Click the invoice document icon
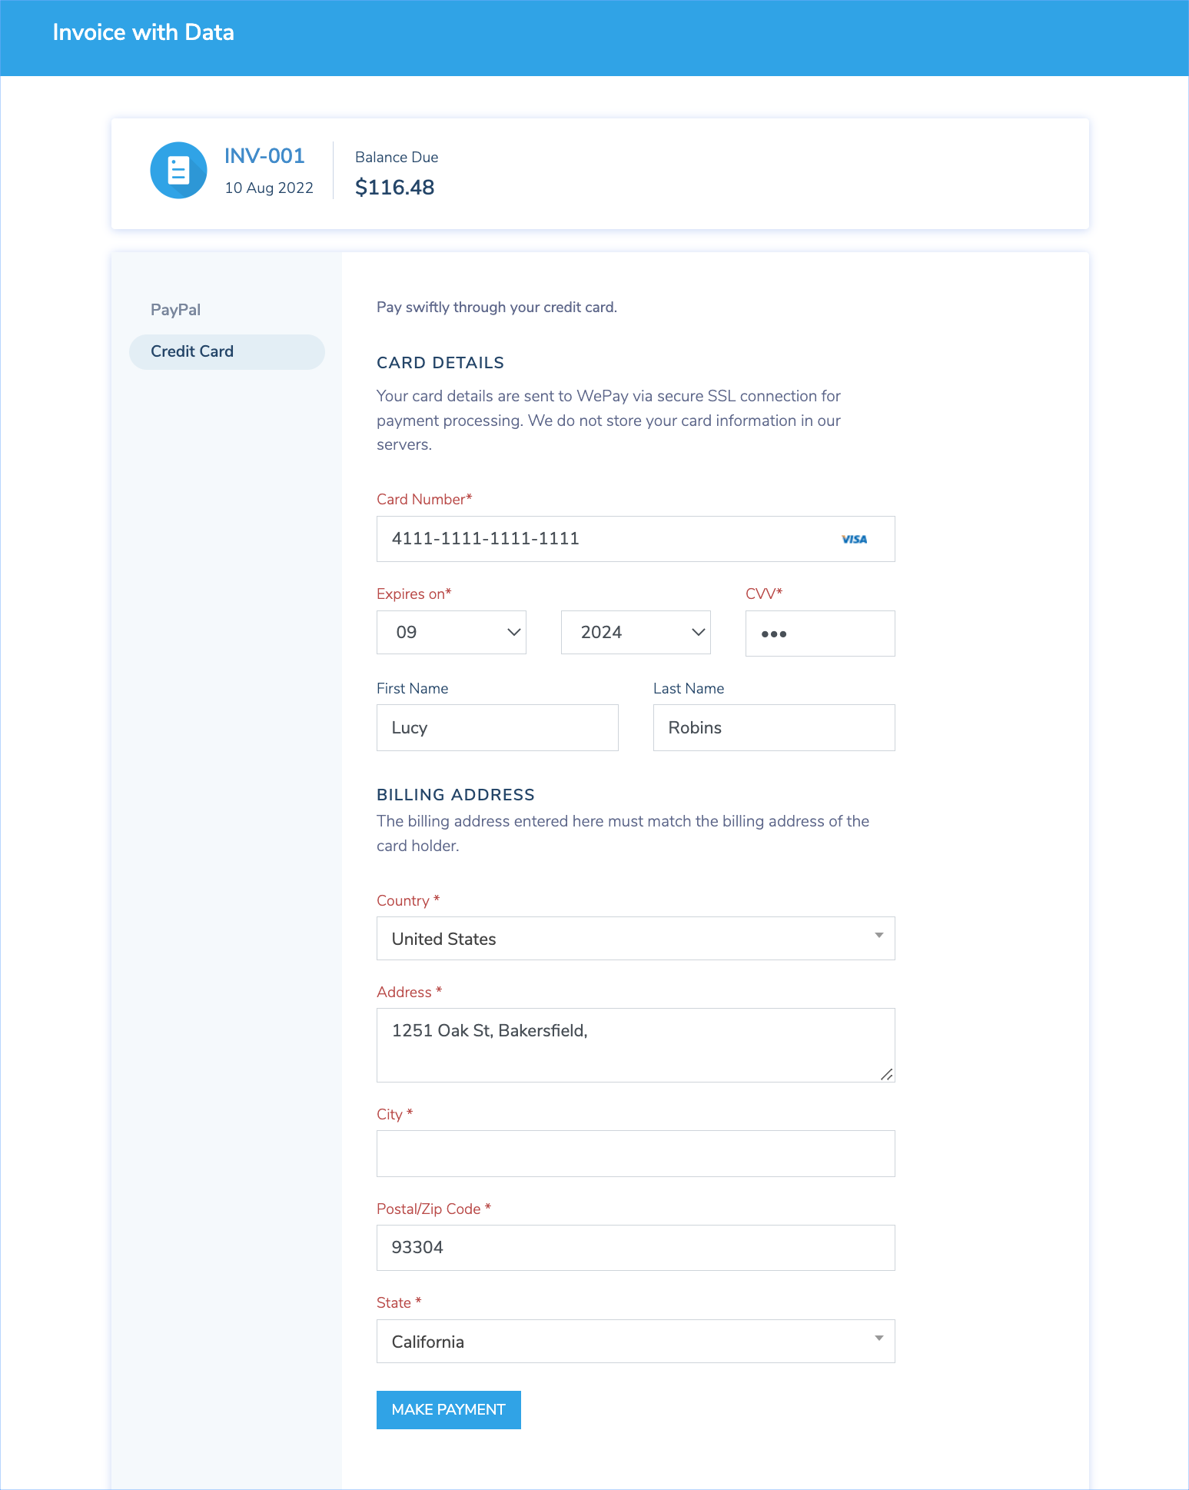1189x1490 pixels. [x=178, y=170]
